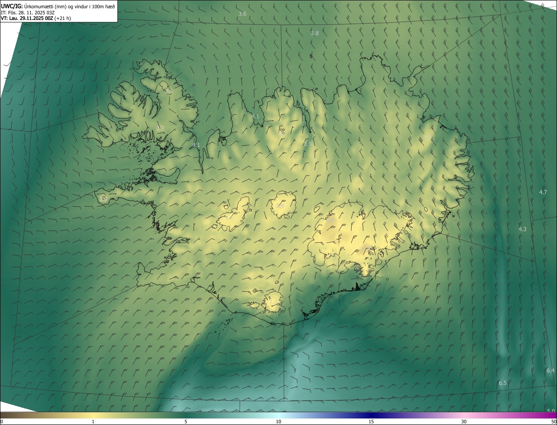Click the color scale at the 30 mark
This screenshot has width=557, height=425.
tap(464, 422)
